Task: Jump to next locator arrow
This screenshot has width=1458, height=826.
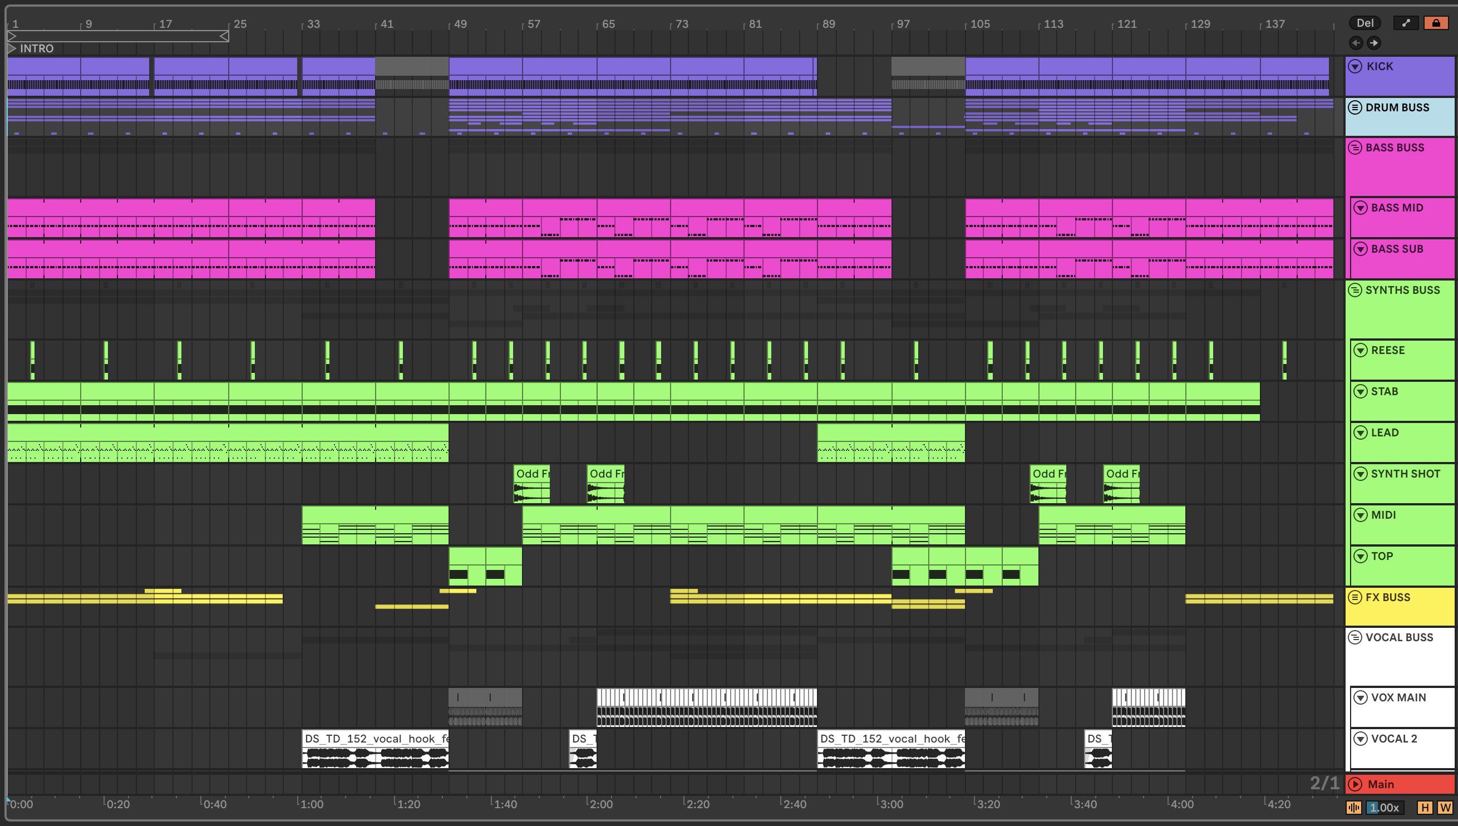Action: point(1373,42)
